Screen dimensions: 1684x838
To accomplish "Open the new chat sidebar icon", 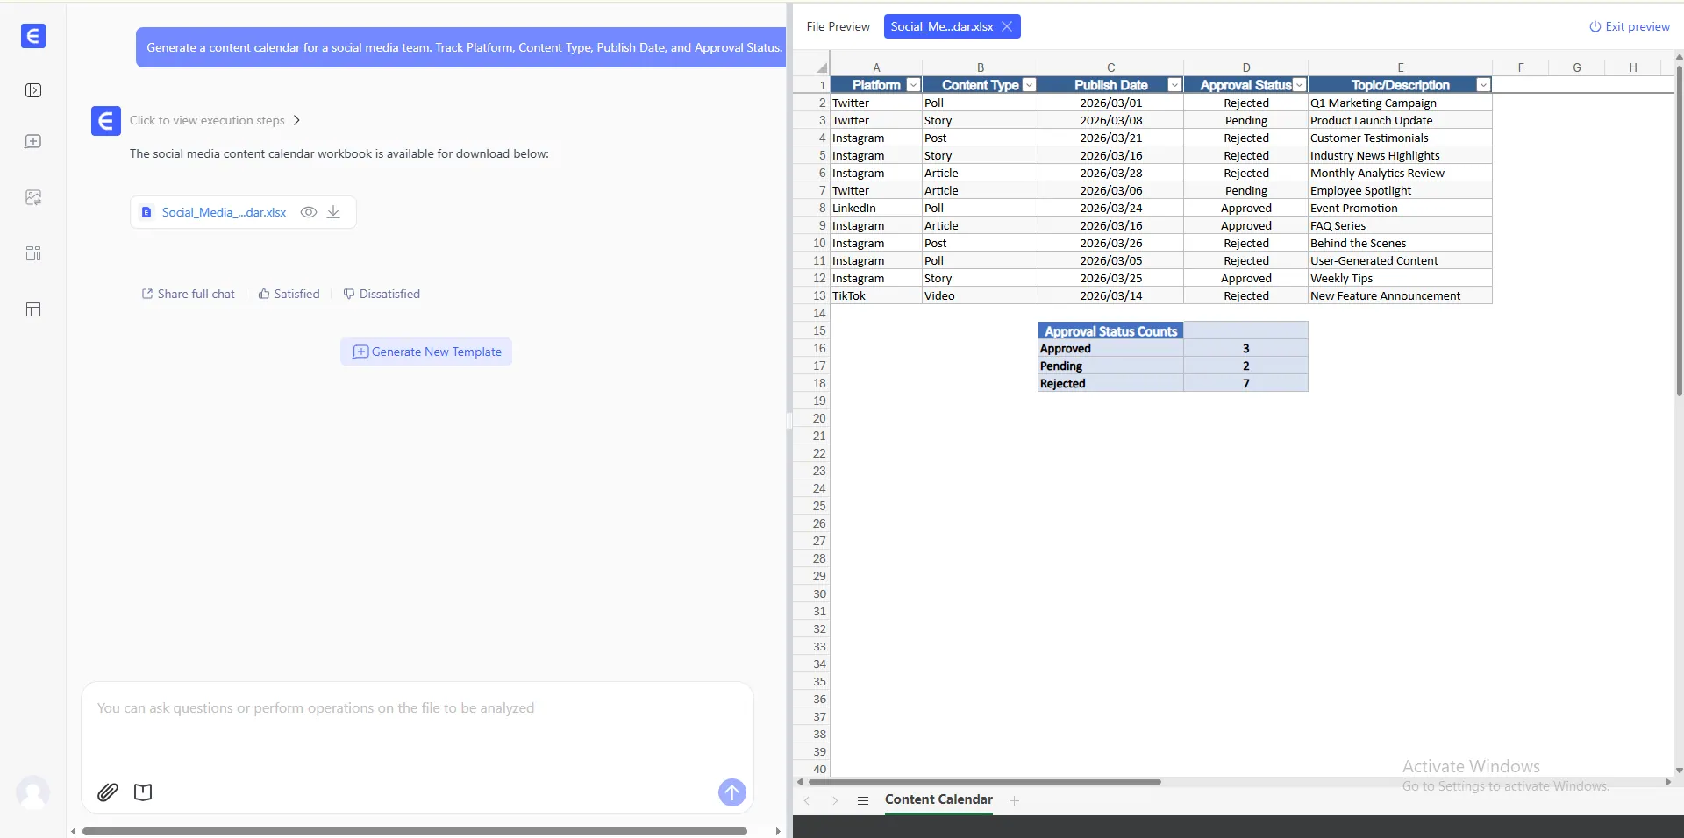I will click(x=33, y=142).
